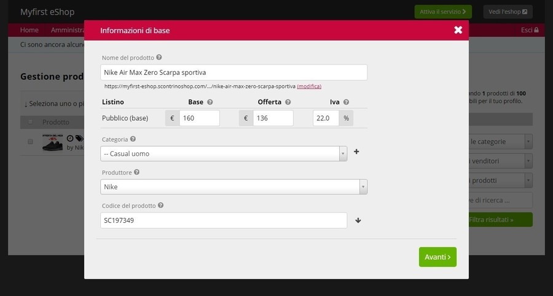Viewport: 553px width, 296px height.
Task: Click Attiva il servizio button
Action: tap(443, 12)
